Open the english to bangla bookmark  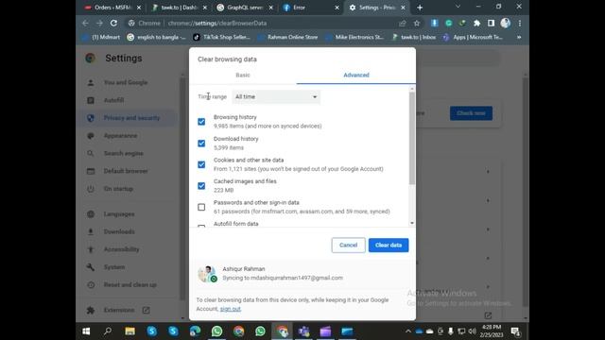pos(157,38)
